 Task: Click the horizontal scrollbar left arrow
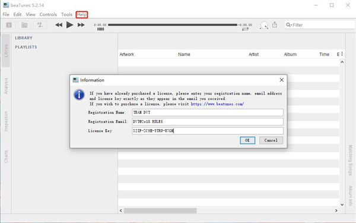point(121,211)
